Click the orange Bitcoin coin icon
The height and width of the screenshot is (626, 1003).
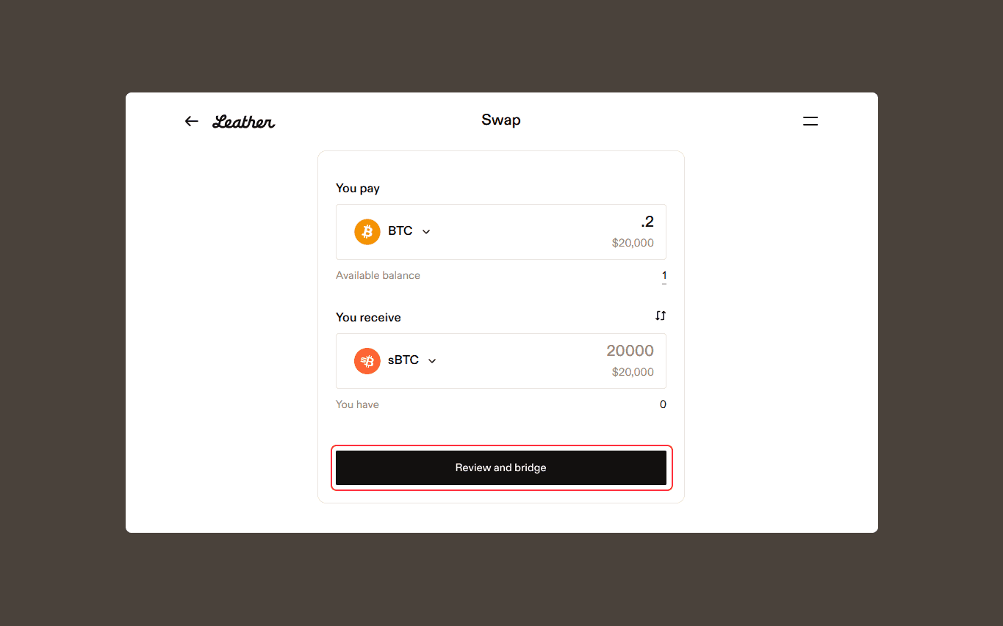[367, 231]
